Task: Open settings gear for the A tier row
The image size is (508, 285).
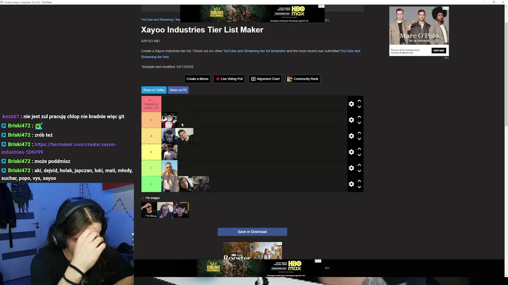Action: [351, 136]
